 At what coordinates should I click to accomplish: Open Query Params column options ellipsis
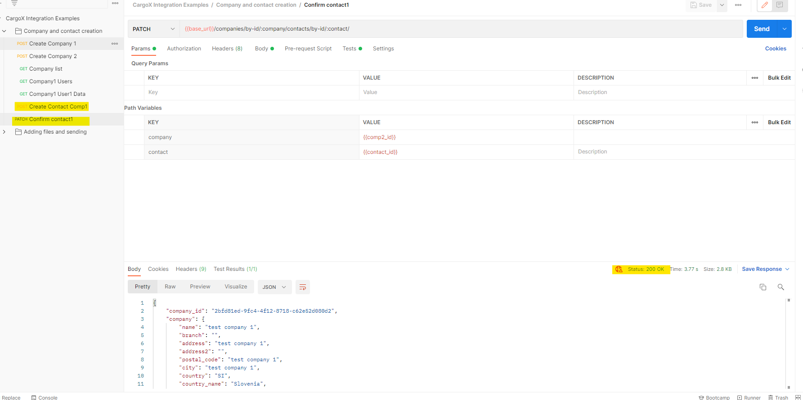pos(755,78)
